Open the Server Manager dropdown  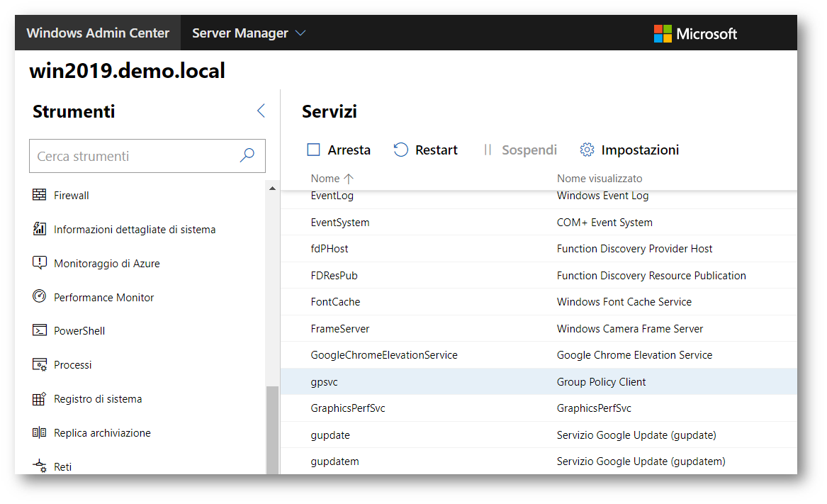coord(249,33)
